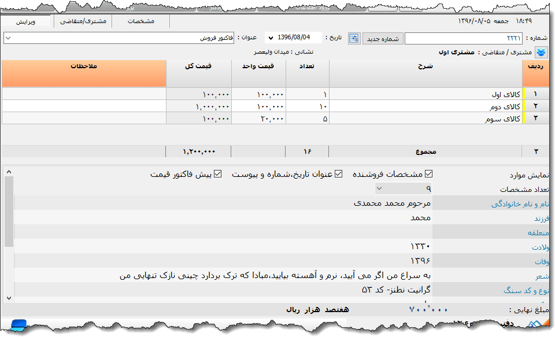Click inside the empty شماره input field

457,38
